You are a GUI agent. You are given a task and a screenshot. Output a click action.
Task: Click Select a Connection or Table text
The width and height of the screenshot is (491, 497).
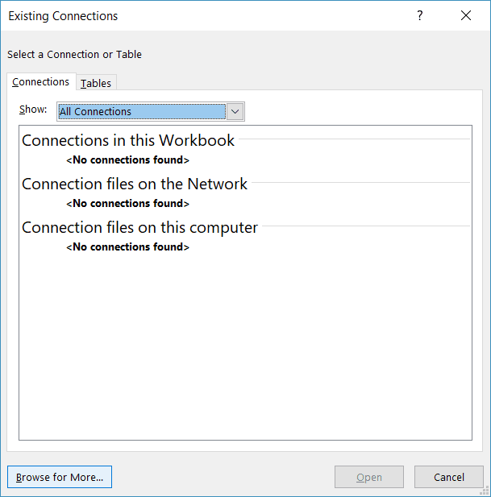tap(74, 55)
